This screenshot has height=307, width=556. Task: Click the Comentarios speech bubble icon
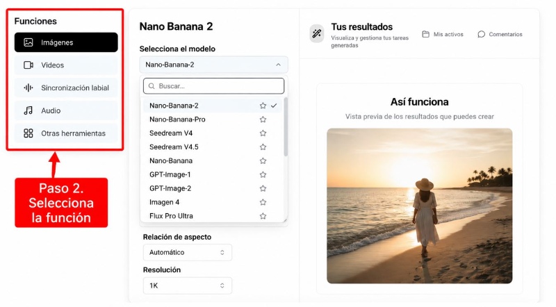pyautogui.click(x=481, y=34)
